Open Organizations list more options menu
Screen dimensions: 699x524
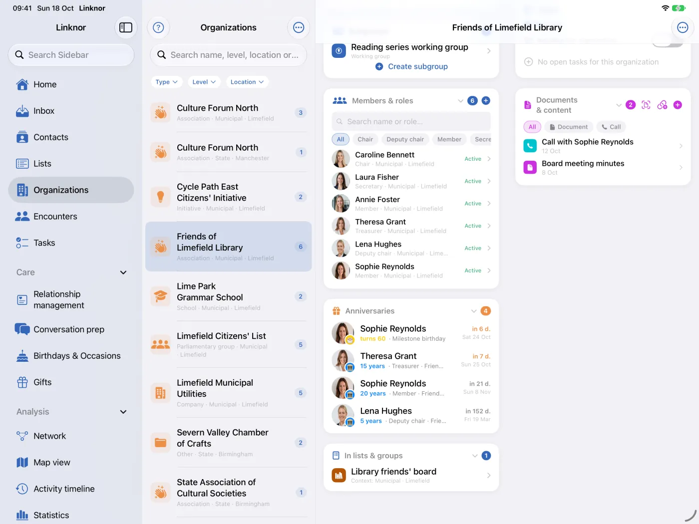click(x=299, y=27)
